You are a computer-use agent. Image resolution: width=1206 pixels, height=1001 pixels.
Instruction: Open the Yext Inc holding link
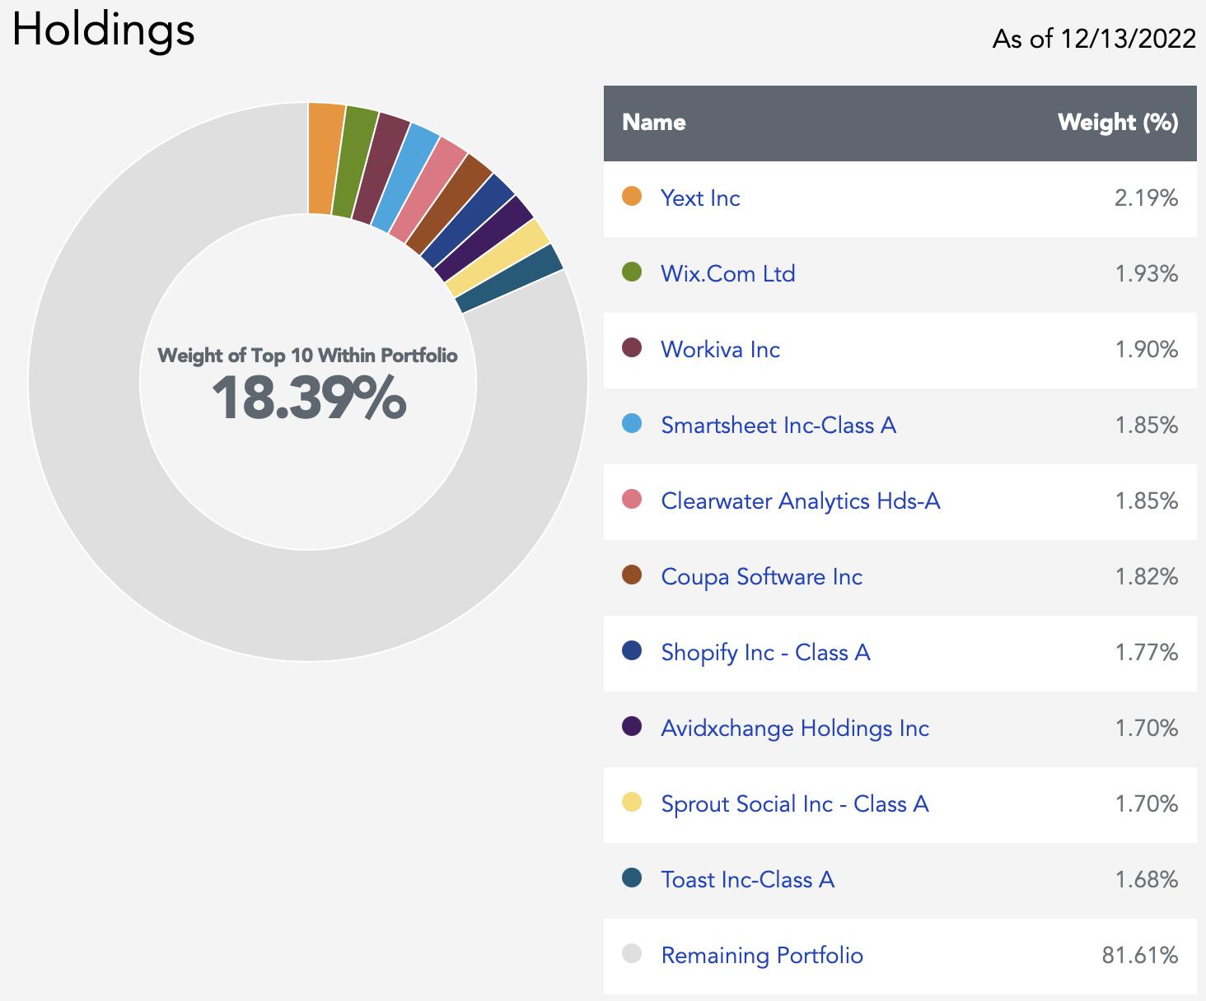(x=700, y=198)
